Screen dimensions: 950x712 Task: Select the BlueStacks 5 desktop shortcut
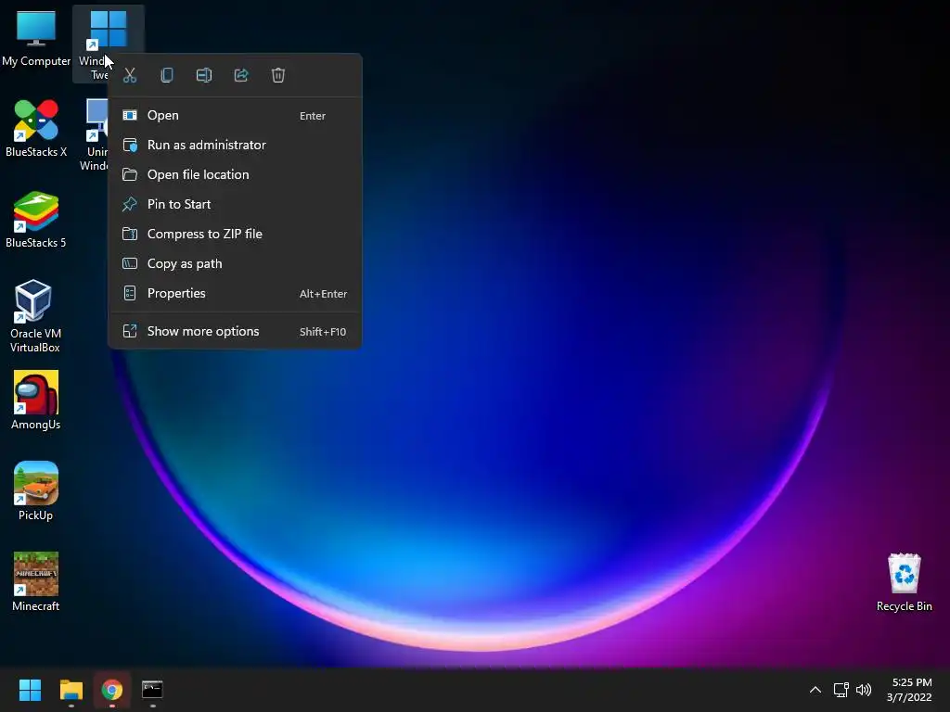pos(36,219)
